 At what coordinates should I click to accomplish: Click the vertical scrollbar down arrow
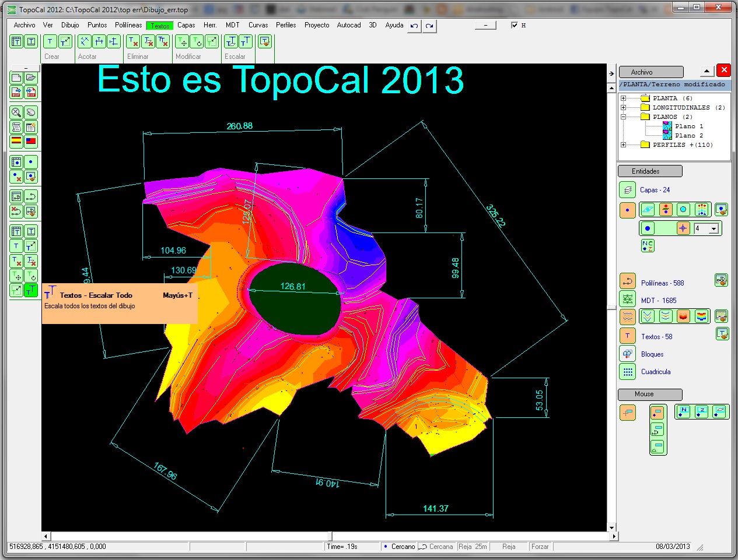point(611,527)
